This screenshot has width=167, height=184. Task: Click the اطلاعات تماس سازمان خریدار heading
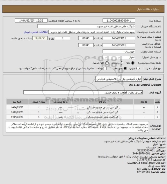click(147, 138)
